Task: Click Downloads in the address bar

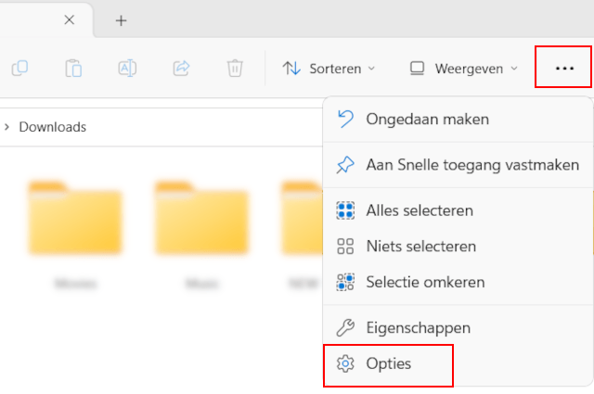Action: [52, 127]
